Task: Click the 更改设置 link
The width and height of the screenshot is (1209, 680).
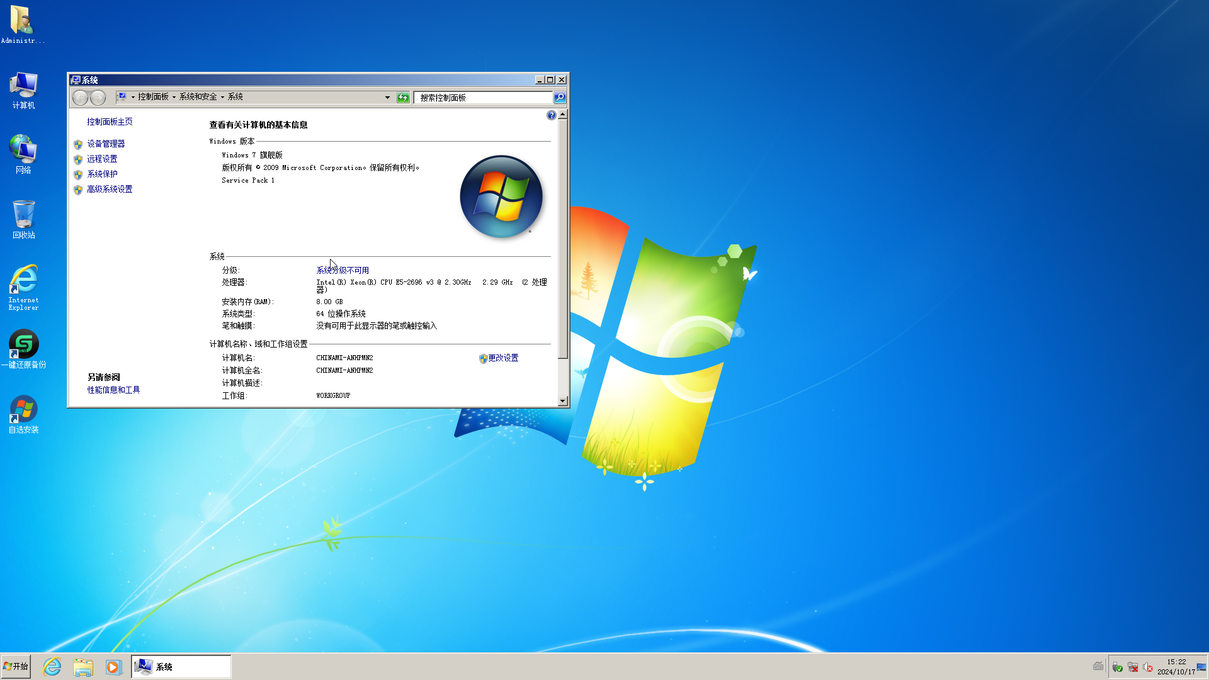Action: click(x=503, y=358)
